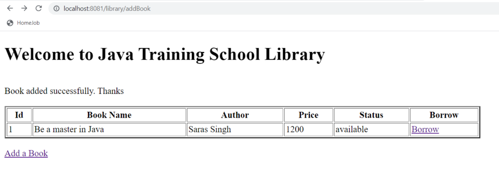Click the 'available' status cell
This screenshot has width=499, height=177.
pyautogui.click(x=371, y=130)
